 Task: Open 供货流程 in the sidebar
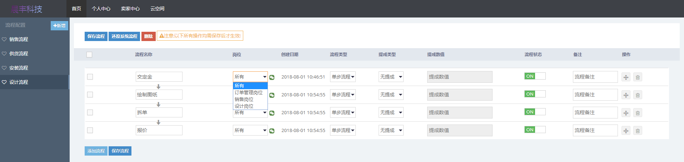pos(34,54)
